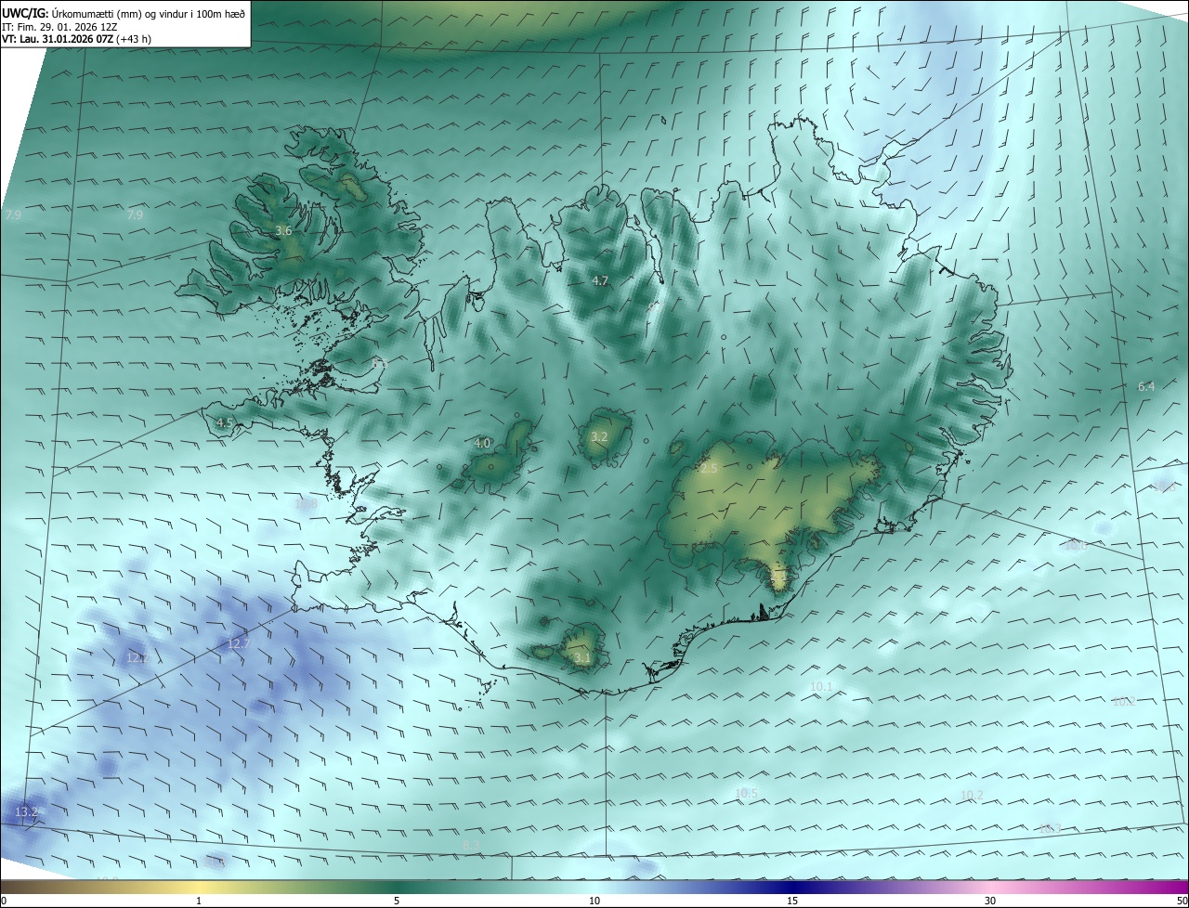The height and width of the screenshot is (908, 1189).
Task: Click the 4.7 value in north Iceland
Action: pyautogui.click(x=600, y=280)
